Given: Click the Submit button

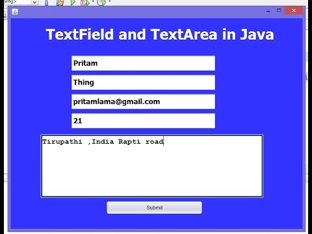Looking at the screenshot, I should pyautogui.click(x=154, y=207).
